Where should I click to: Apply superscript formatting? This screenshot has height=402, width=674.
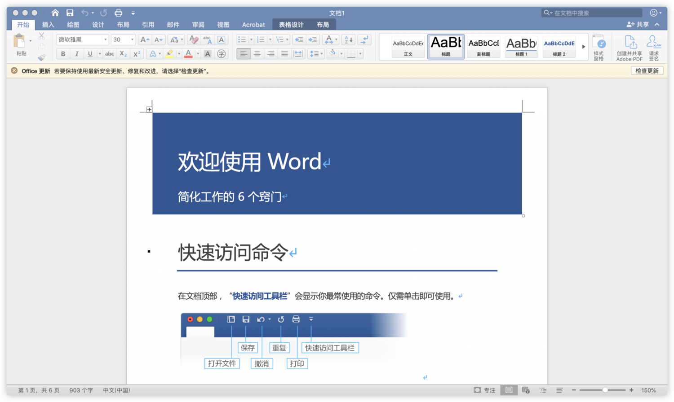[137, 54]
